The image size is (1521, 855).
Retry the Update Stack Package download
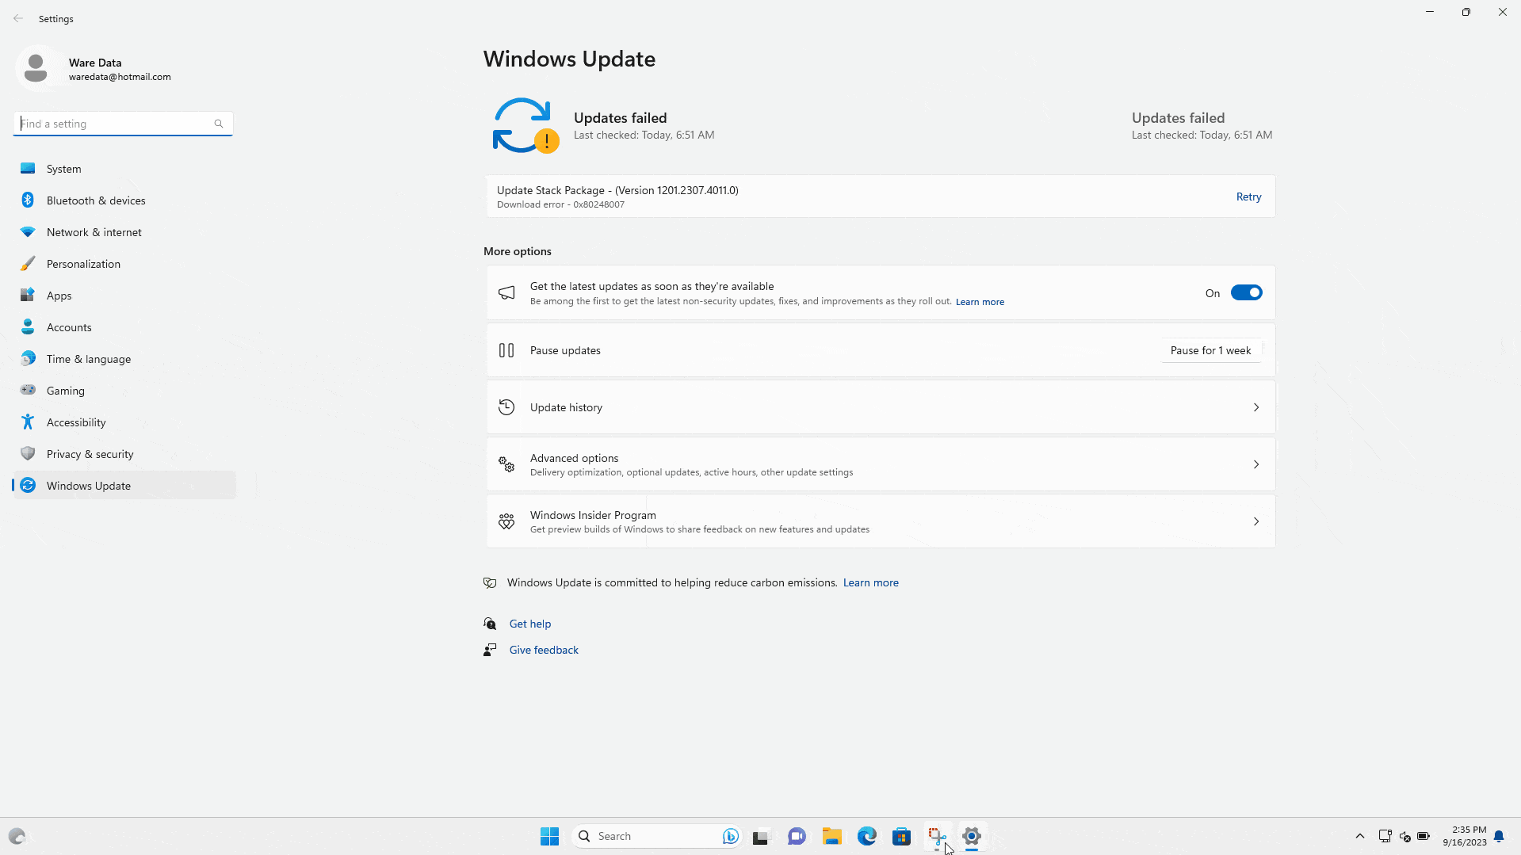coord(1248,197)
